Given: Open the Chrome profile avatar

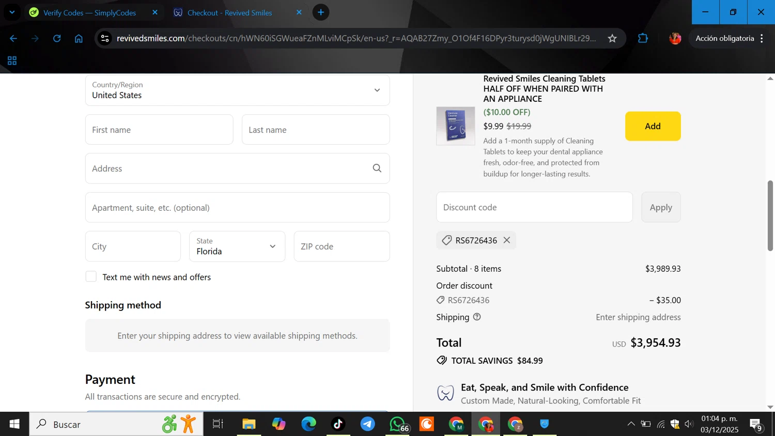Looking at the screenshot, I should coord(675,38).
